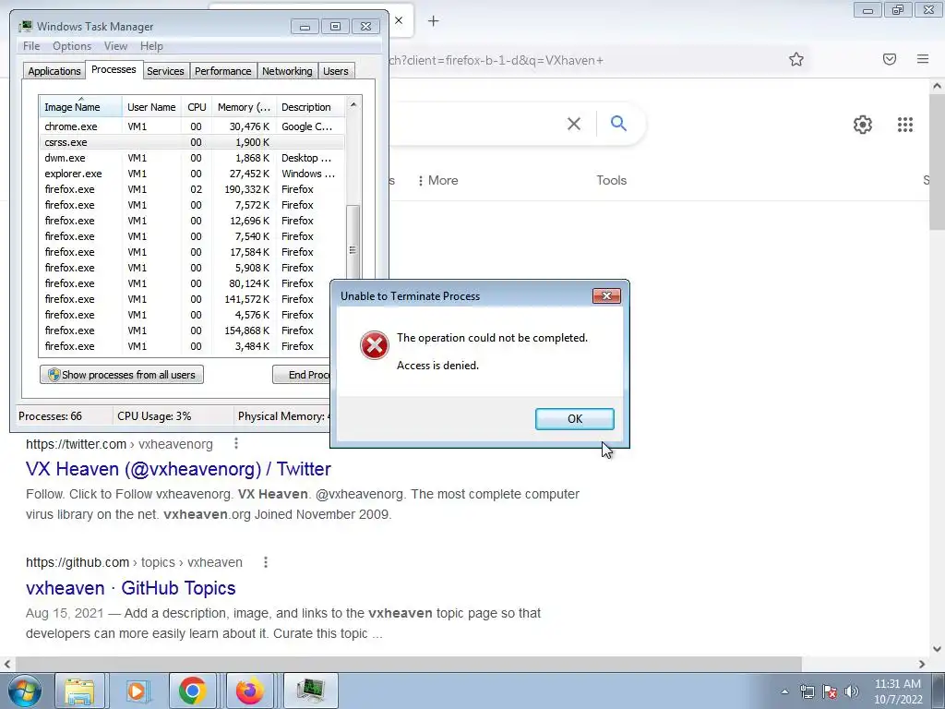
Task: Open the Action Center flag tray icon
Action: pyautogui.click(x=830, y=691)
